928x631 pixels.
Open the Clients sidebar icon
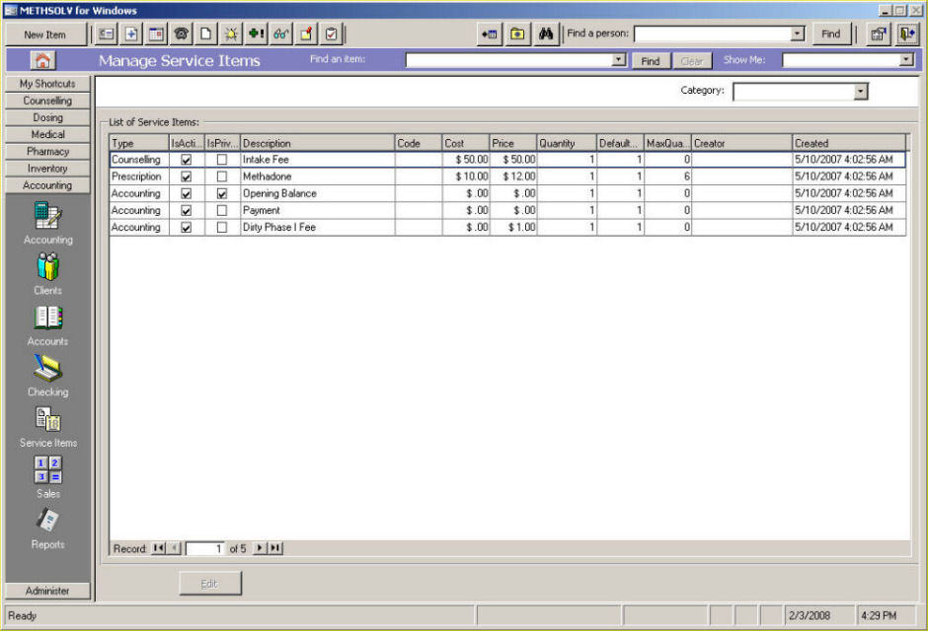click(47, 267)
